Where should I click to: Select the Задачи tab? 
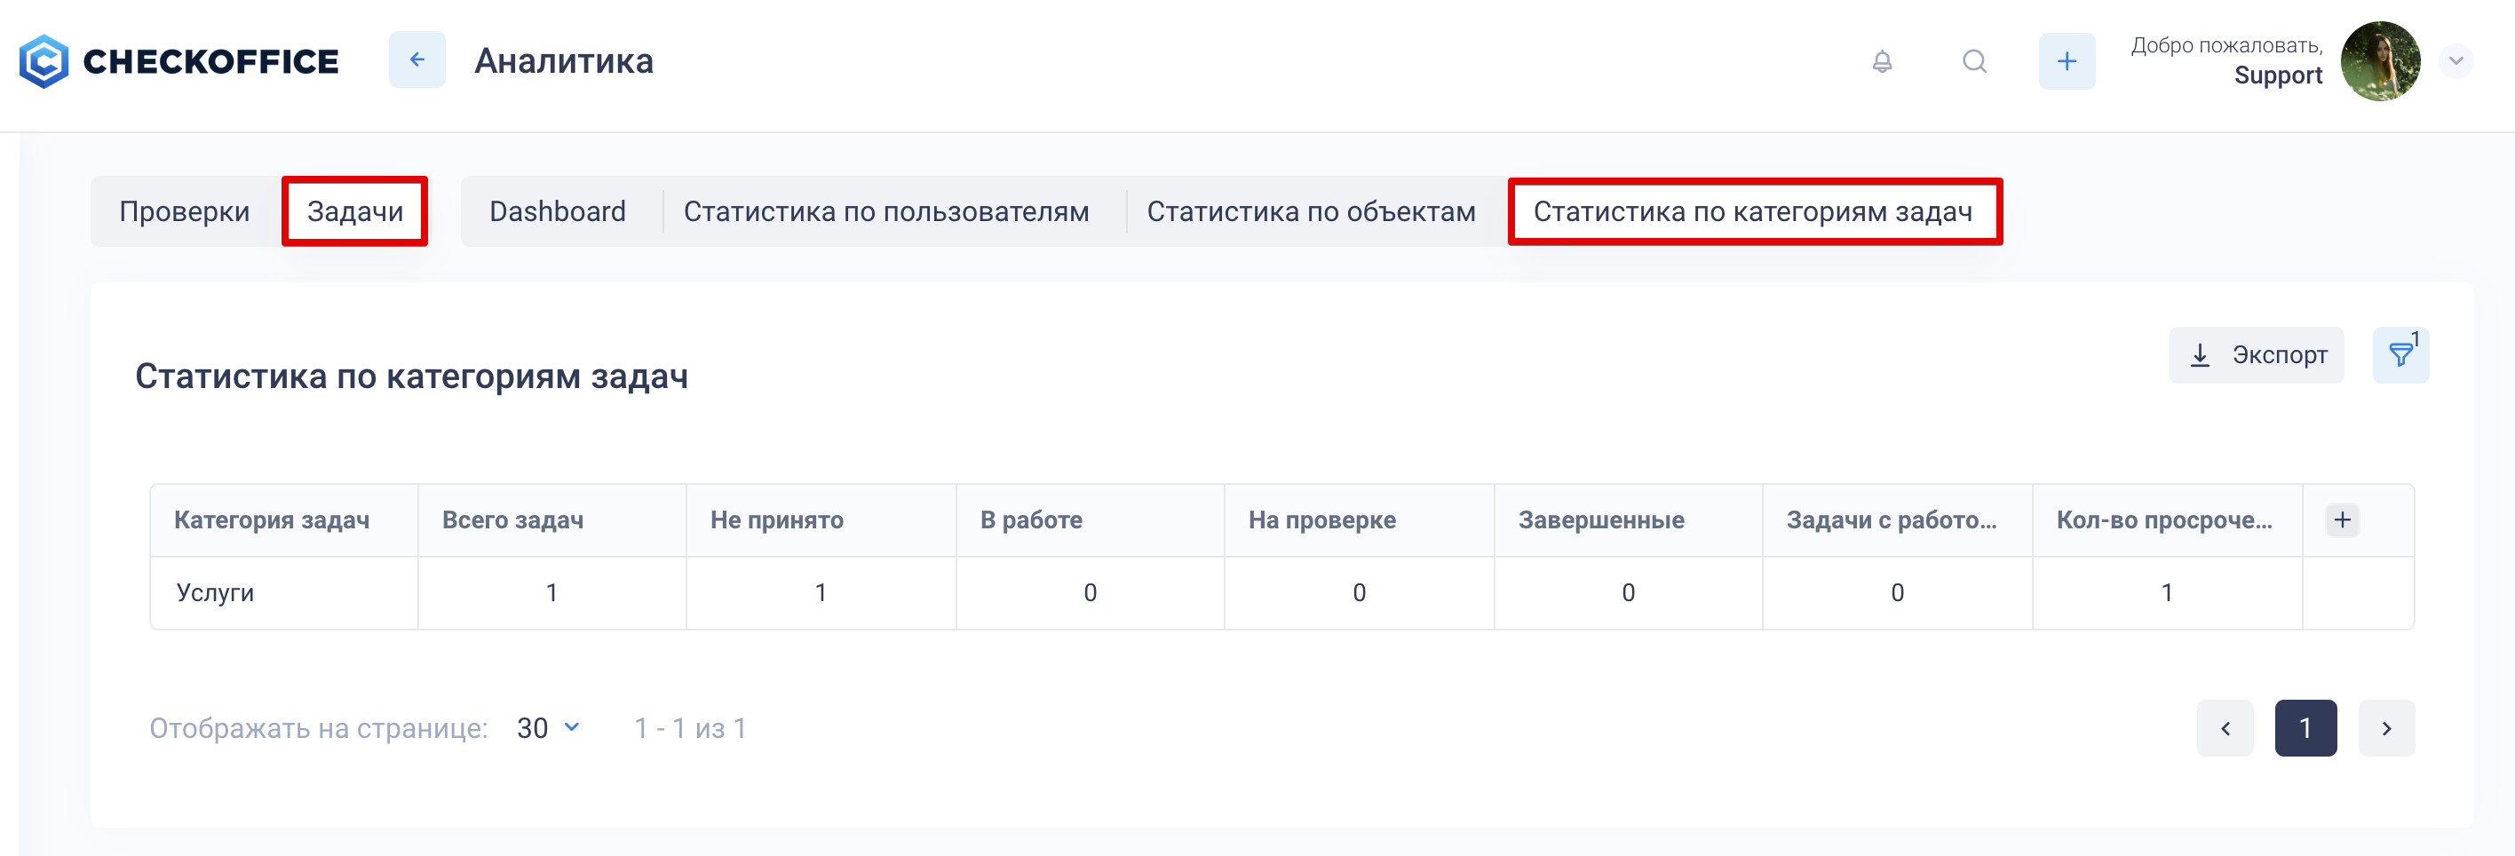[x=354, y=210]
